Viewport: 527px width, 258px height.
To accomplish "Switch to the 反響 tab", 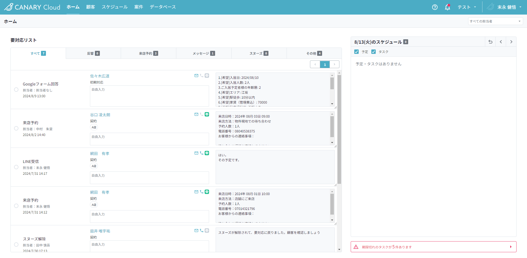I will (94, 53).
